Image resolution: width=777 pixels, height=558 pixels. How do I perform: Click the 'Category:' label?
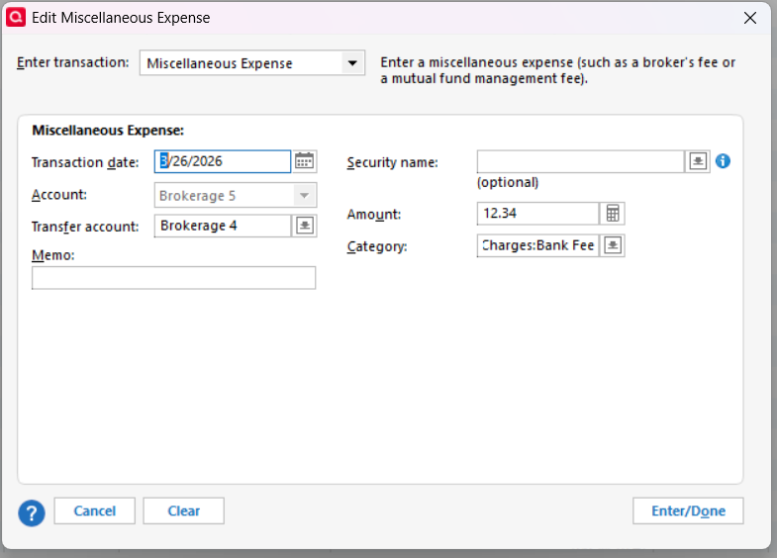click(377, 246)
